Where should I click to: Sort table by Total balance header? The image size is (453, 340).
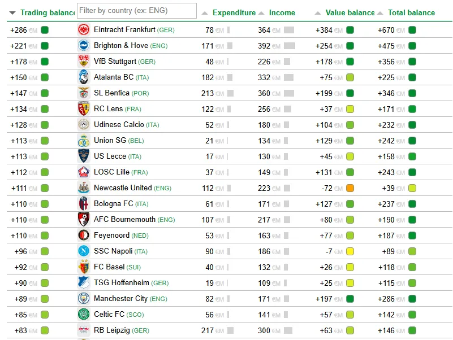(411, 13)
